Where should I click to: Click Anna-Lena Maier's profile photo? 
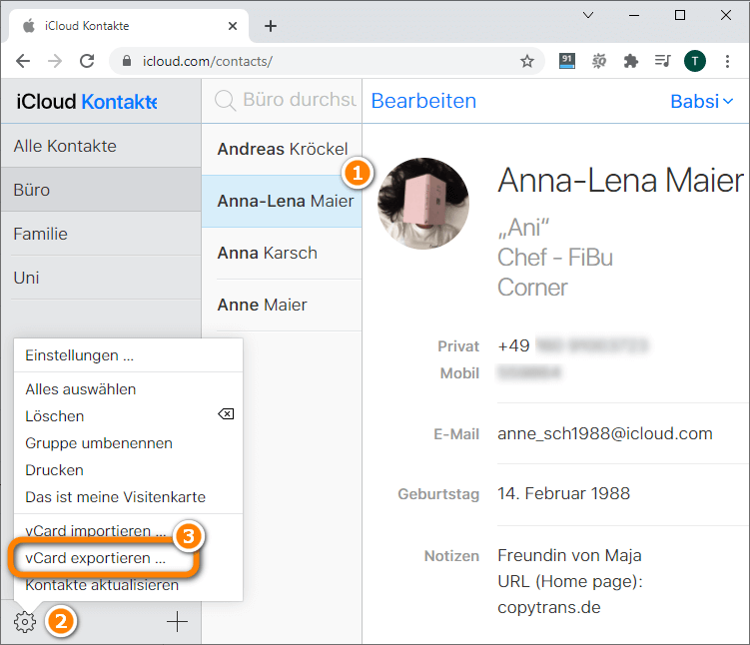coord(423,204)
